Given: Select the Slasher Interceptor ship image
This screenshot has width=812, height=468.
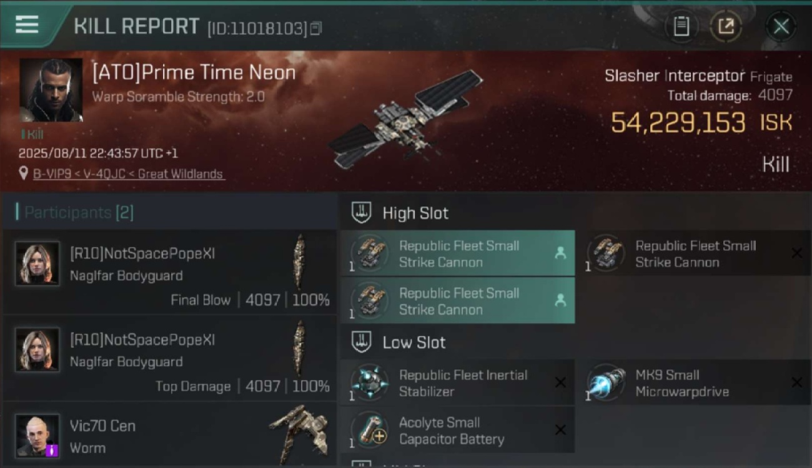Looking at the screenshot, I should 406,119.
